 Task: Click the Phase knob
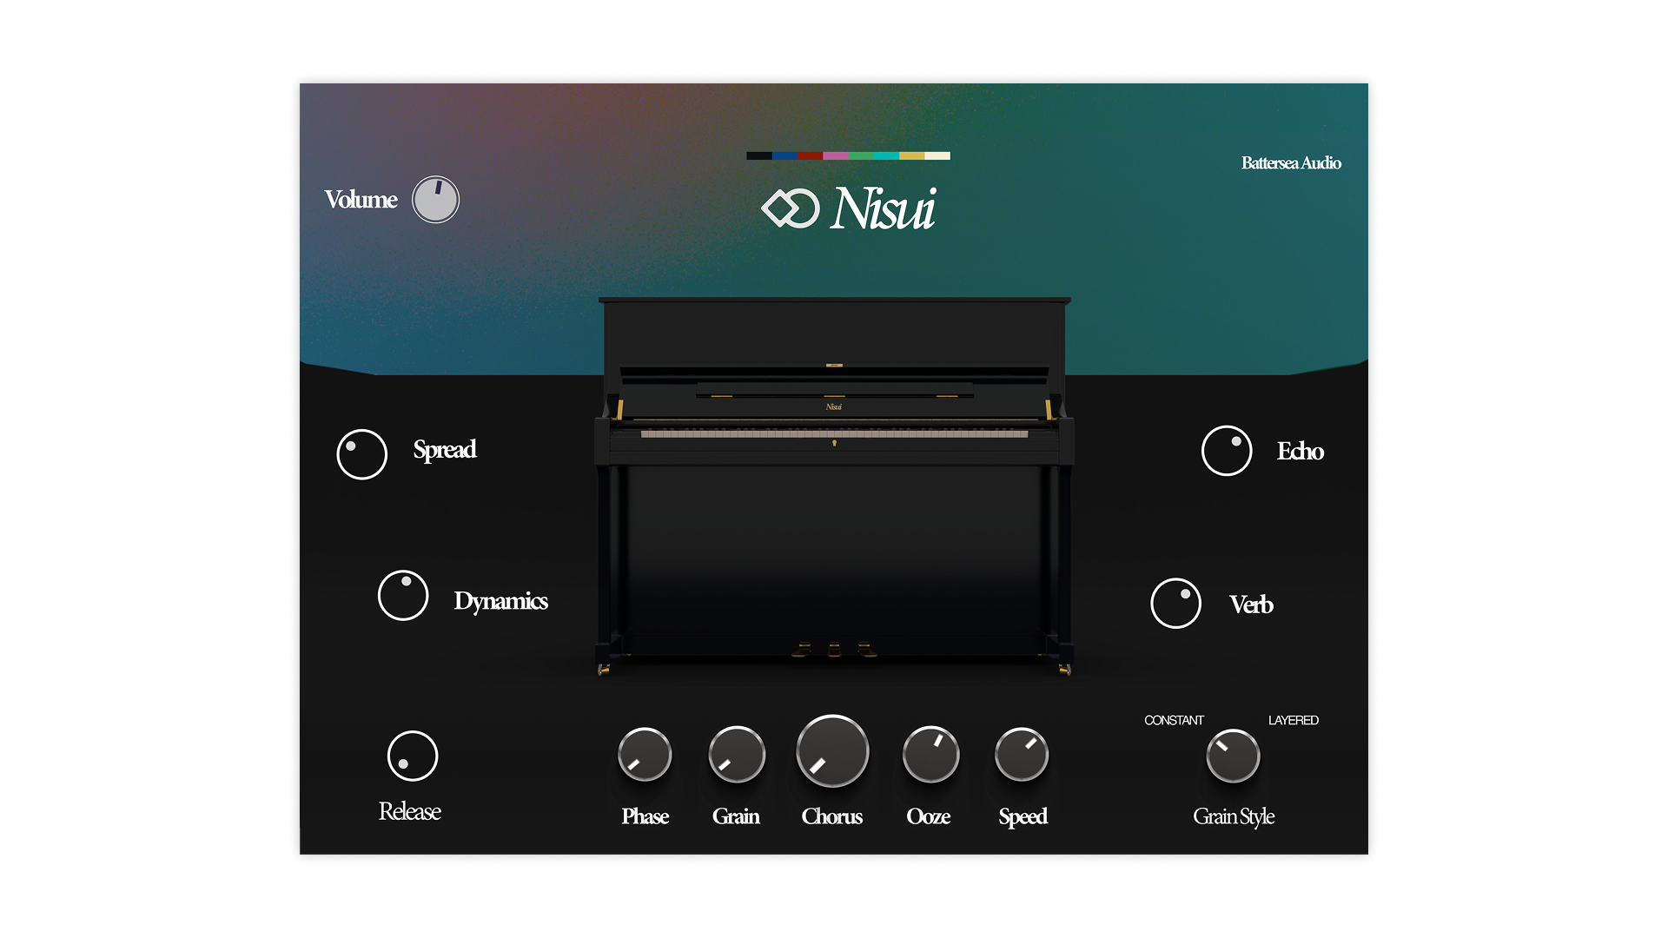(x=645, y=754)
